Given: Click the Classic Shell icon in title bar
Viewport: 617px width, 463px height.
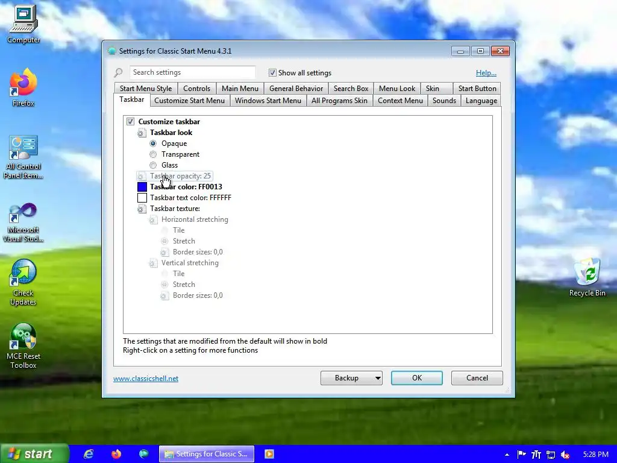Looking at the screenshot, I should pyautogui.click(x=112, y=51).
